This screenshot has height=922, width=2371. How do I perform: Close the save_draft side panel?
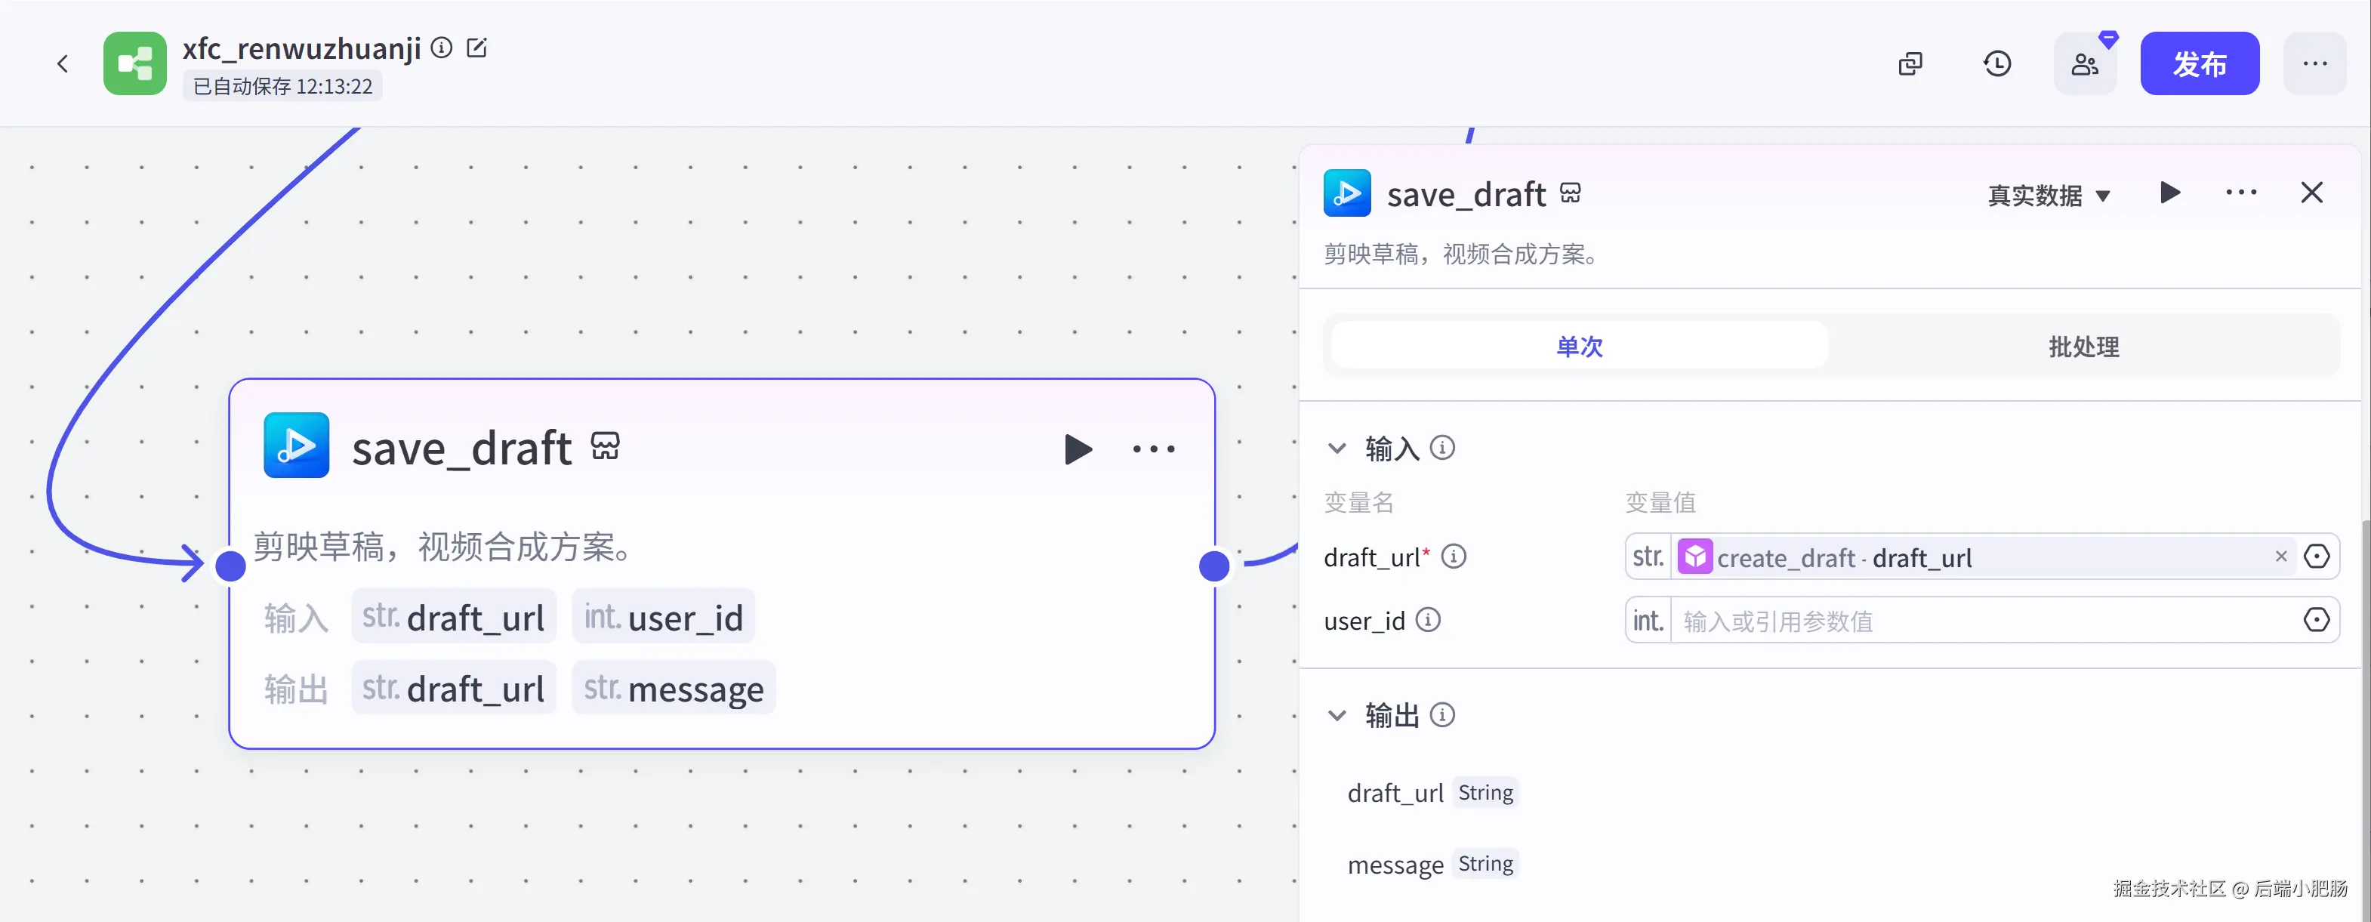[2311, 193]
